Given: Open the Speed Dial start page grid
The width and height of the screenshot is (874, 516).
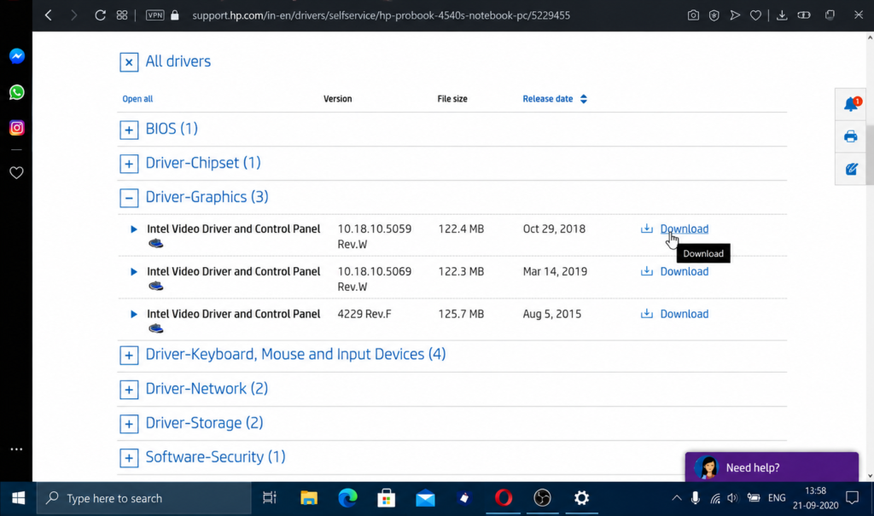Looking at the screenshot, I should coord(122,15).
